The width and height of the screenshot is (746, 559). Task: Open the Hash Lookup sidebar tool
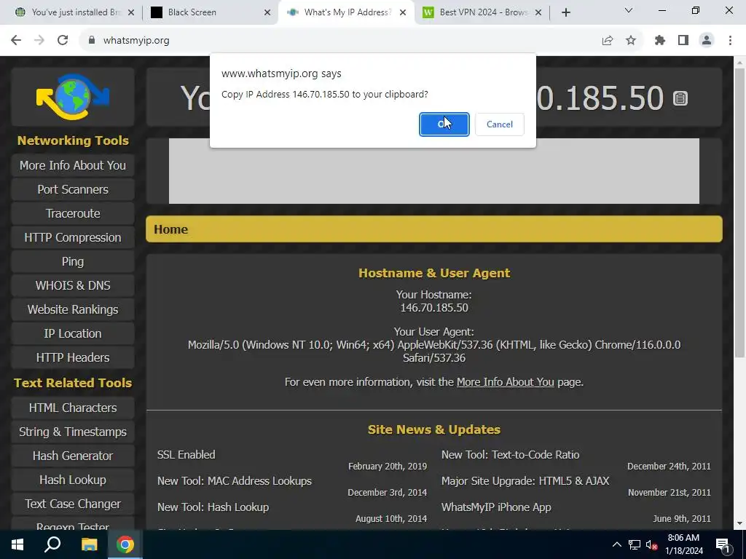pos(73,480)
